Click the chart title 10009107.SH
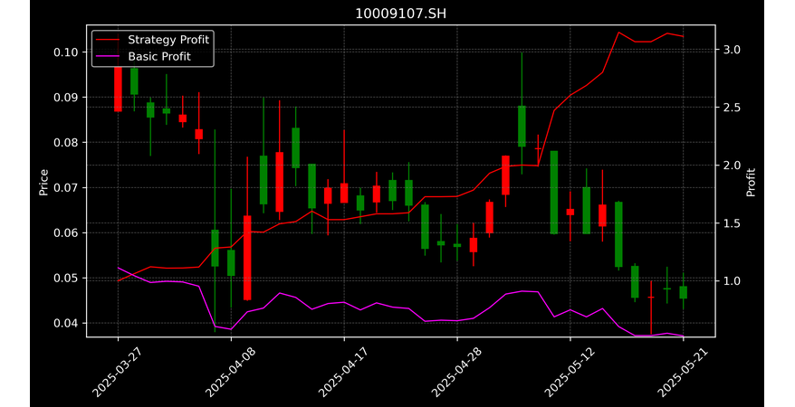Screen dimensions: 795x407 click(400, 14)
